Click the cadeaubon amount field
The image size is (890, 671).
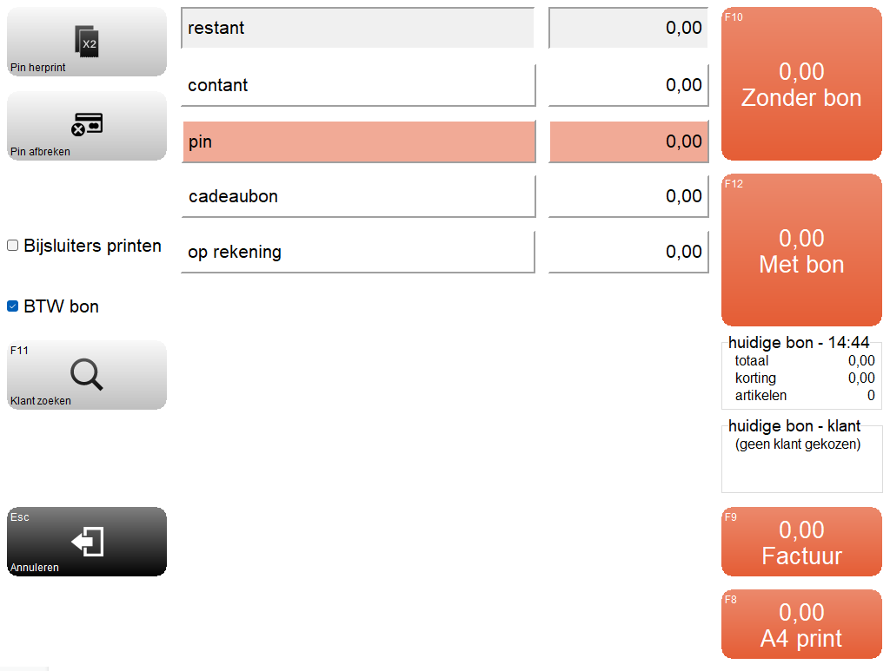[628, 196]
